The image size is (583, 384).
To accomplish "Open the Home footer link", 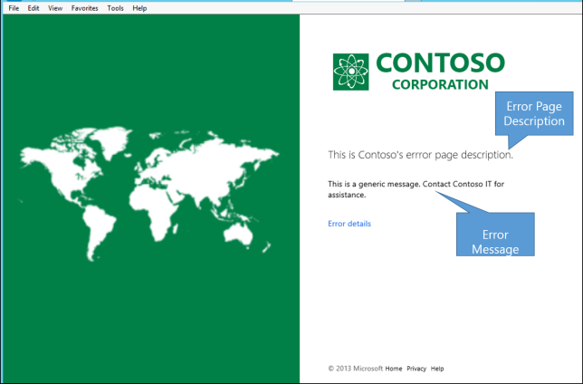I will pos(394,369).
